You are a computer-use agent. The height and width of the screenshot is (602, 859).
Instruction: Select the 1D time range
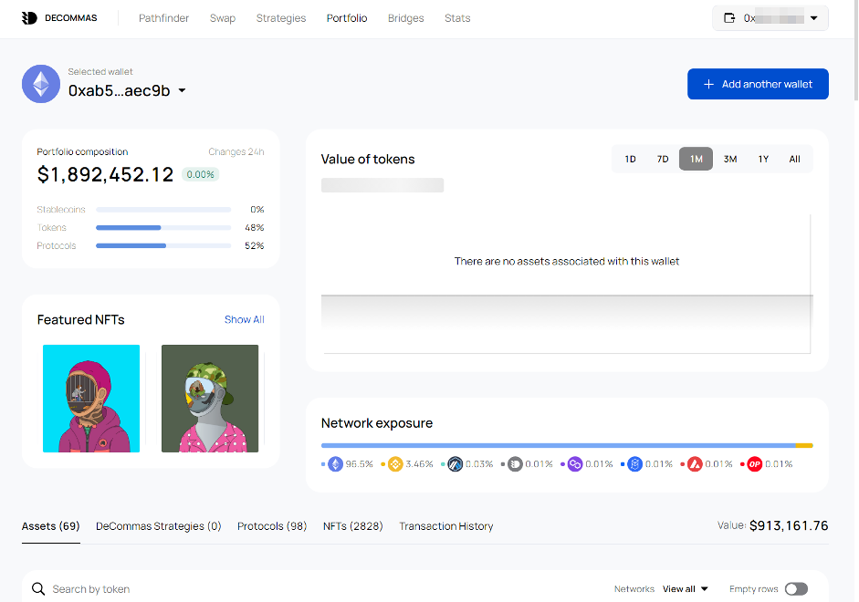(x=630, y=159)
